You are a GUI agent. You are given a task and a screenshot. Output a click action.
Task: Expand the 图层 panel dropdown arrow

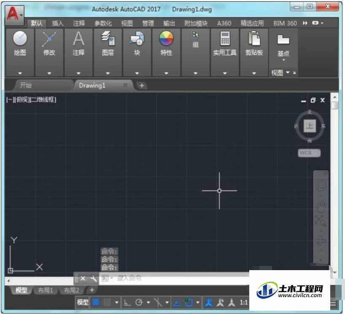tap(108, 73)
